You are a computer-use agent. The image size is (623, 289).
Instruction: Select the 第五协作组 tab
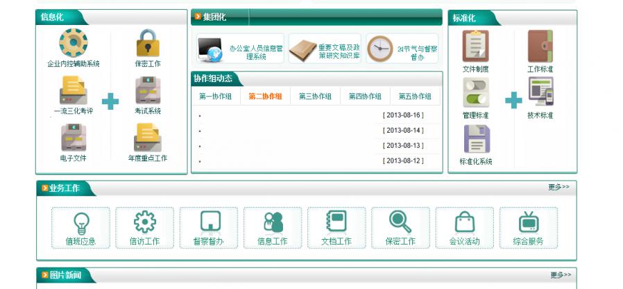pos(415,97)
